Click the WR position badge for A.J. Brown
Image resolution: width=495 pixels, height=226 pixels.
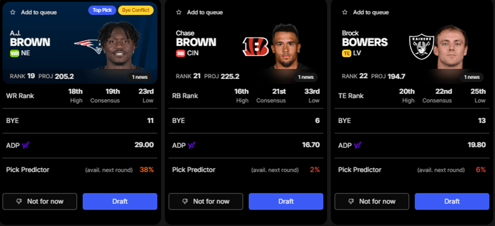coord(15,53)
